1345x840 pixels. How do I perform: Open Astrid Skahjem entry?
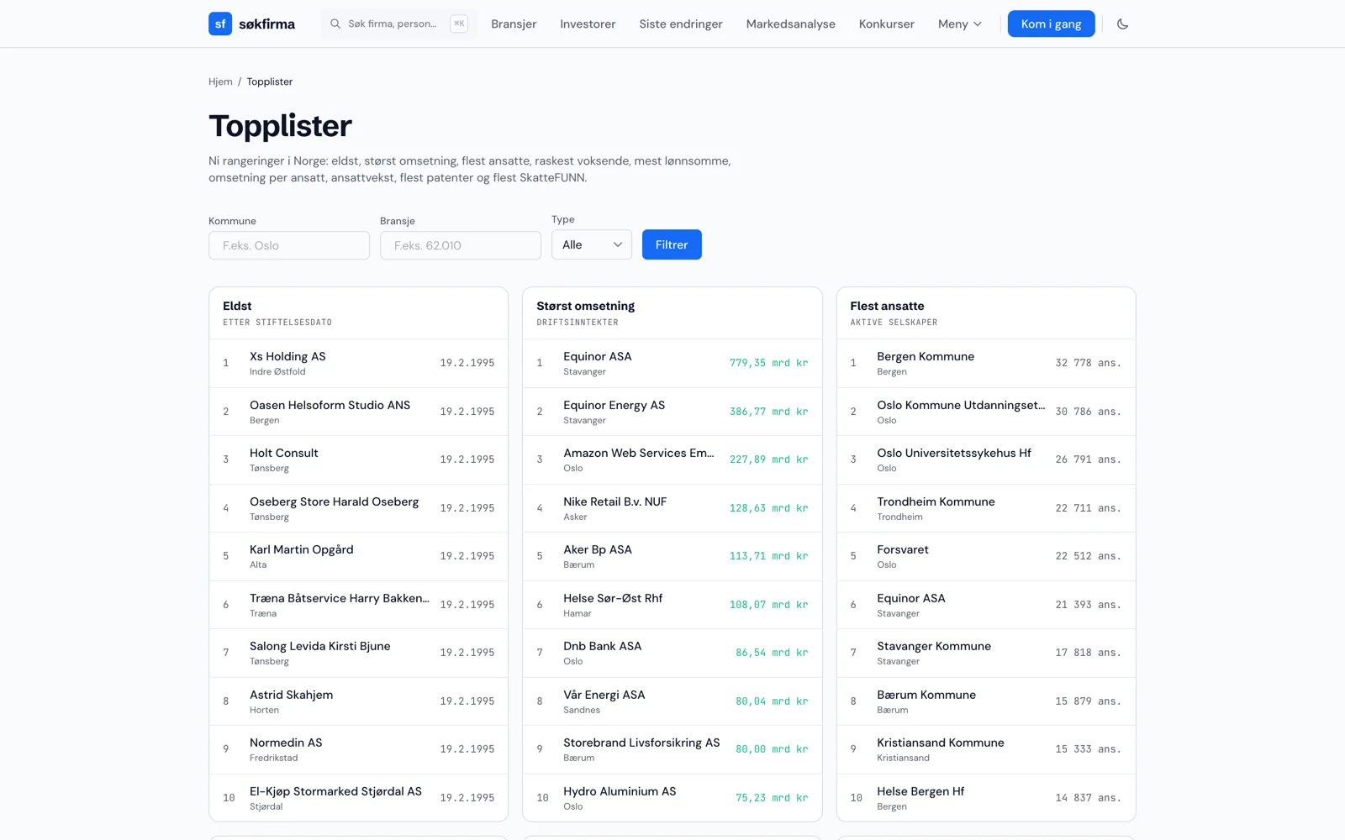(x=359, y=701)
